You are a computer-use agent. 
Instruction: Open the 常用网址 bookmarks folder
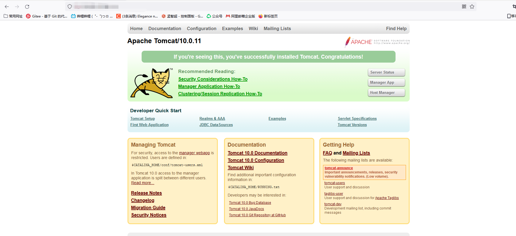pyautogui.click(x=13, y=16)
